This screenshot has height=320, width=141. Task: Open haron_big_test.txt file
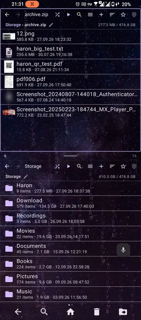tap(70, 51)
